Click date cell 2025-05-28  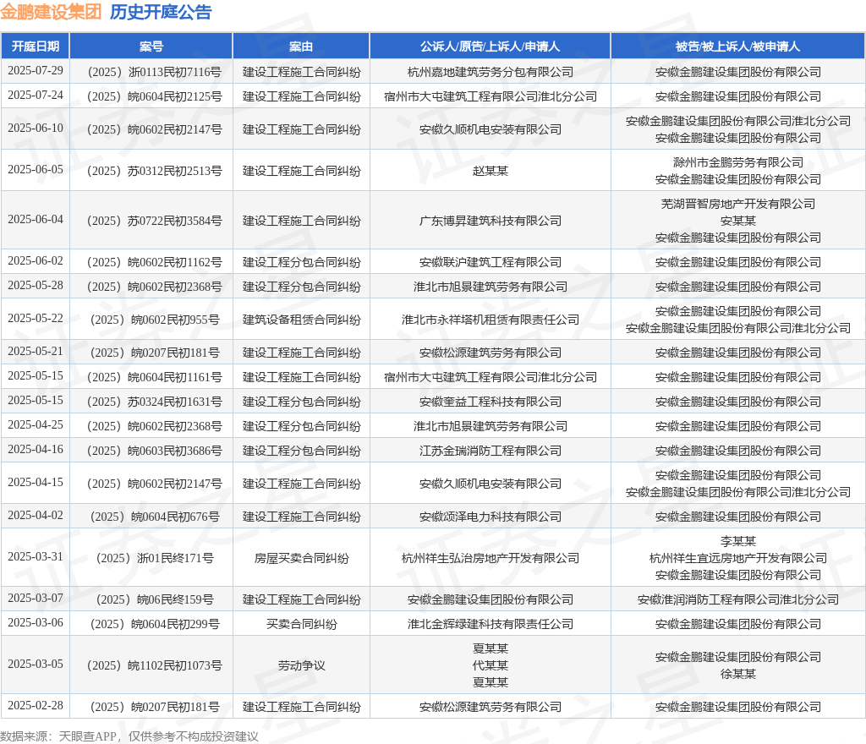(36, 286)
